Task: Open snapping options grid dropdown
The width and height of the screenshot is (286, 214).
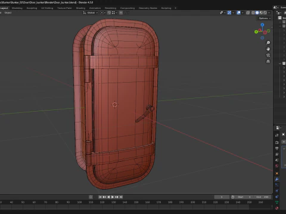Action: (x=114, y=12)
